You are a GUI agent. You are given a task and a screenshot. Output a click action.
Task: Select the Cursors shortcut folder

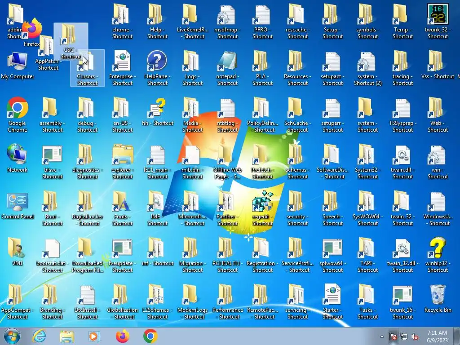click(x=88, y=68)
